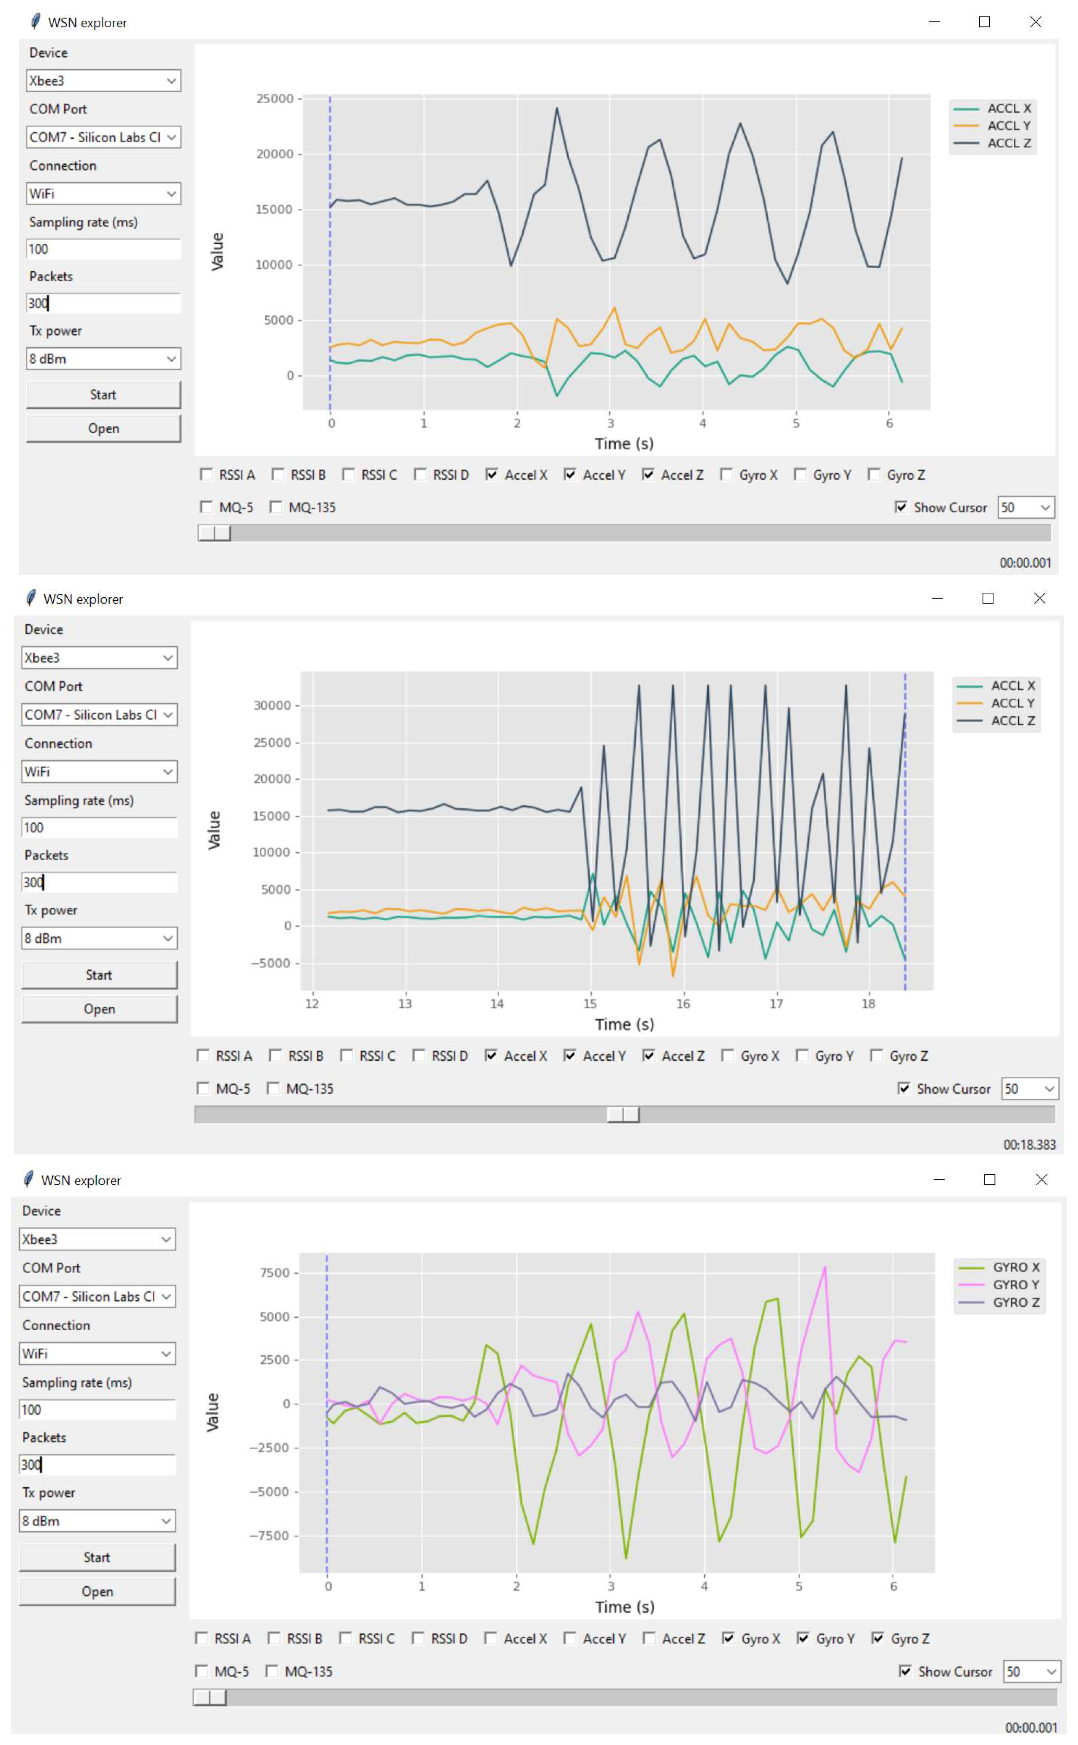The width and height of the screenshot is (1078, 1745).
Task: Click the feather icon in bottom window title
Action: [28, 1179]
